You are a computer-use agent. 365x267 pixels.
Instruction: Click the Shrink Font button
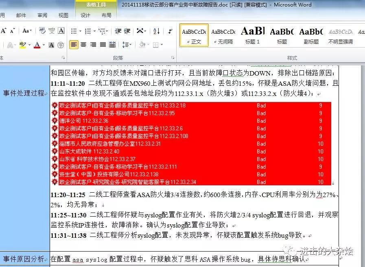click(12, 31)
